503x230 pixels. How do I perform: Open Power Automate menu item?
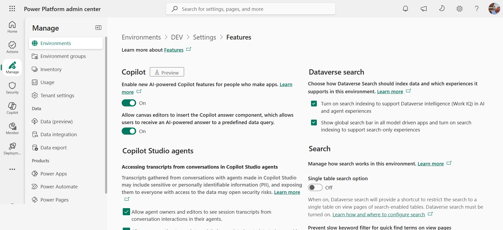pyautogui.click(x=66, y=187)
